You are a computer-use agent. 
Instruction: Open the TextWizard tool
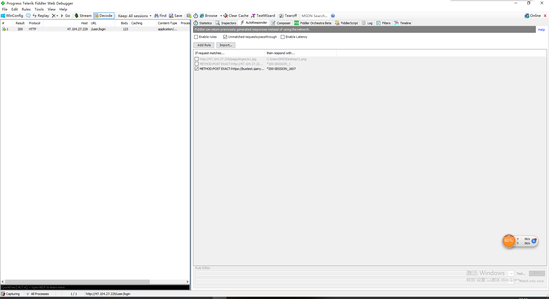tap(263, 16)
